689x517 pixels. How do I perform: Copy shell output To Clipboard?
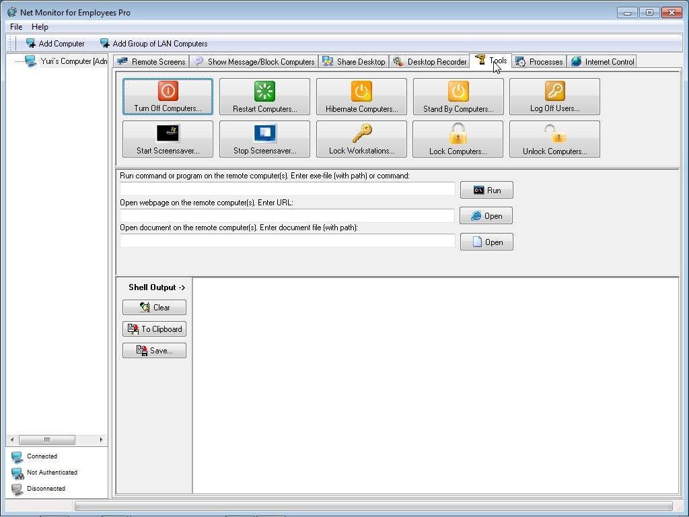[x=154, y=329]
